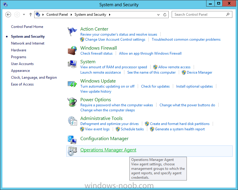This screenshot has height=190, width=238.
Task: Click shield icon beside Generate a system health report
Action: (x=152, y=129)
